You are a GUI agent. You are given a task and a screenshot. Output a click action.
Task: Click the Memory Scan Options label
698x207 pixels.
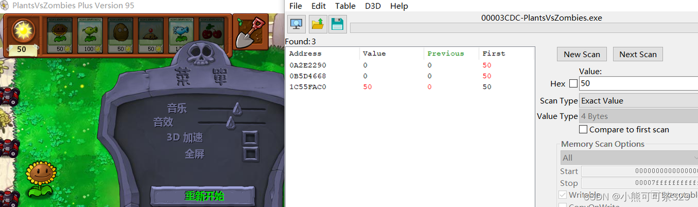coord(602,144)
